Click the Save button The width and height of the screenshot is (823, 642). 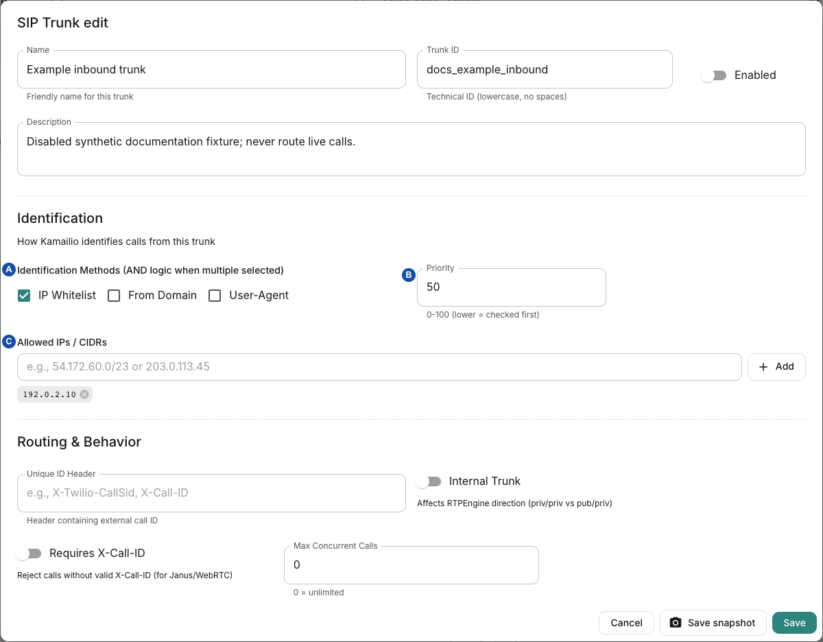pos(794,623)
